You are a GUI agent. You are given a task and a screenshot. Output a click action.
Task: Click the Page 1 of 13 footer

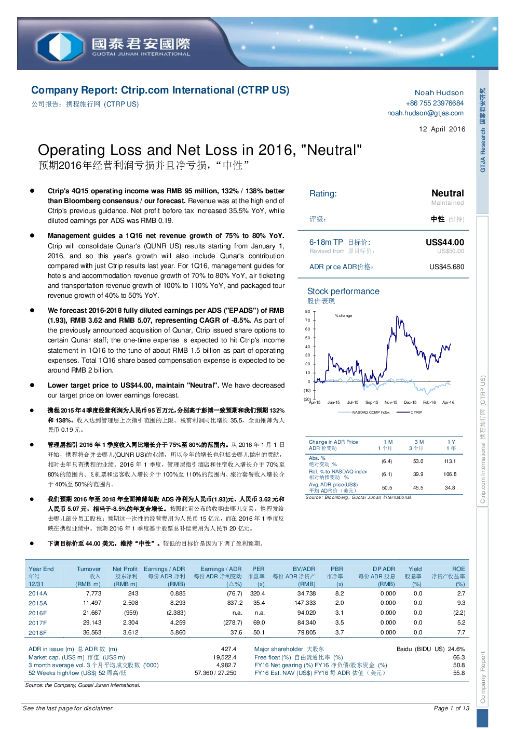tap(451, 708)
